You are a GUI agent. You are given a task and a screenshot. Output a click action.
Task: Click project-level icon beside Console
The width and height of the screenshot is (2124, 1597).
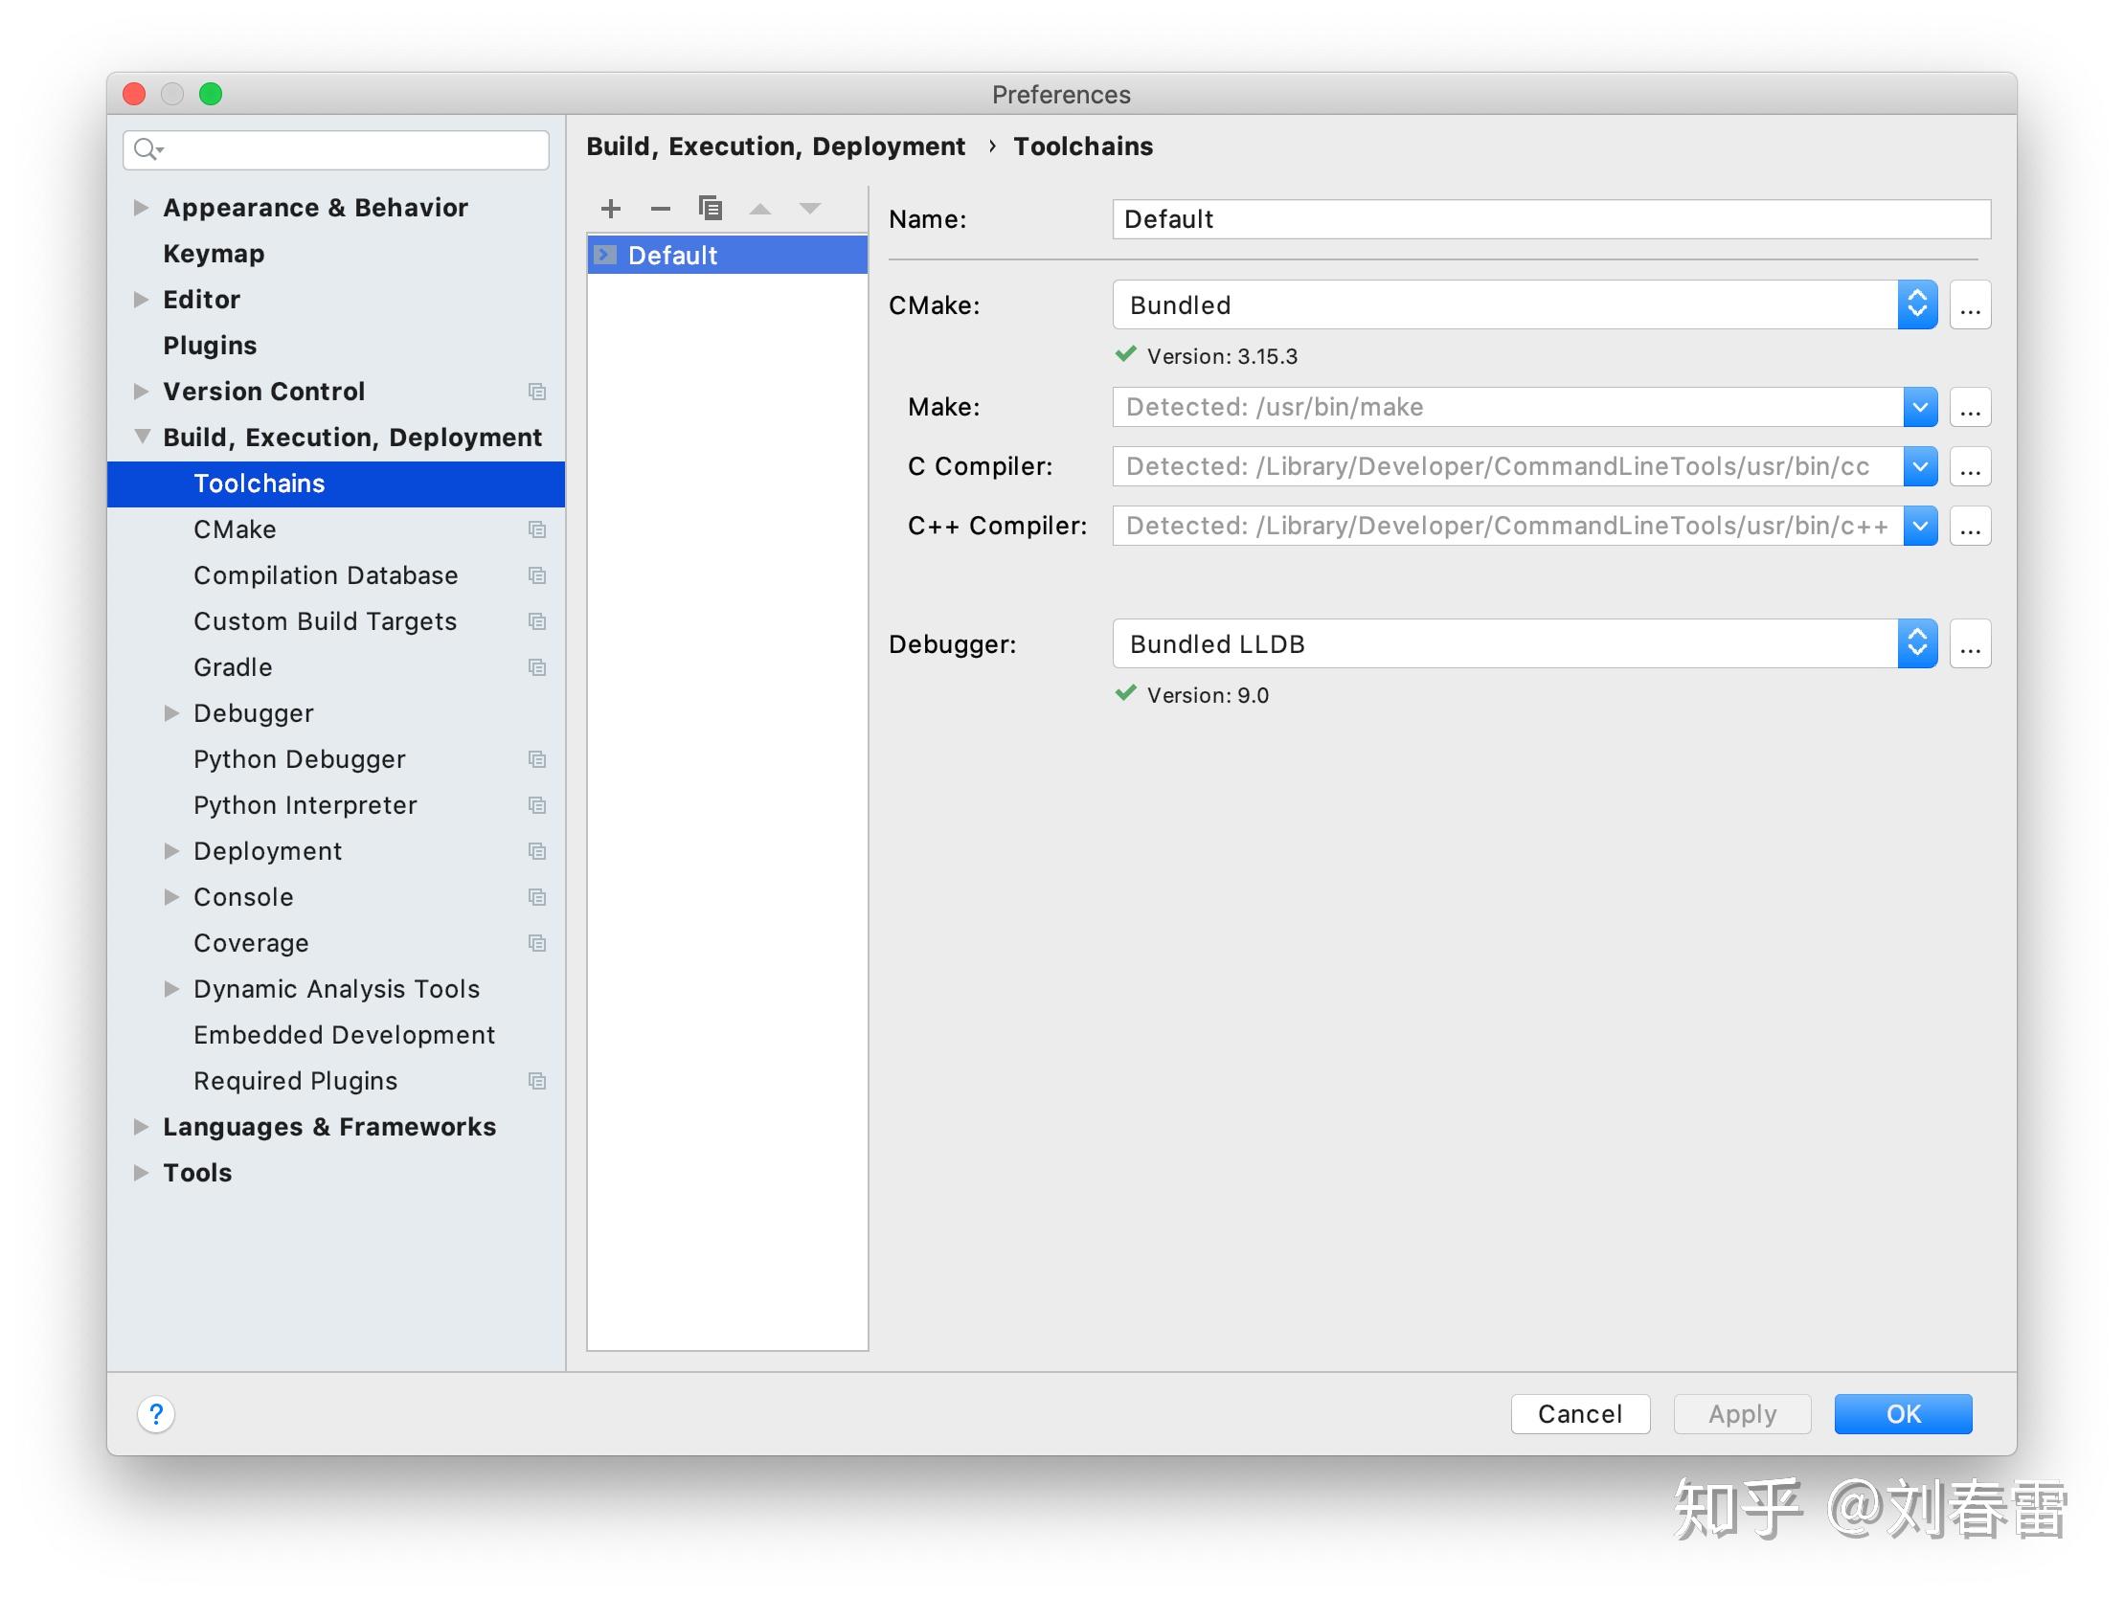[x=537, y=898]
